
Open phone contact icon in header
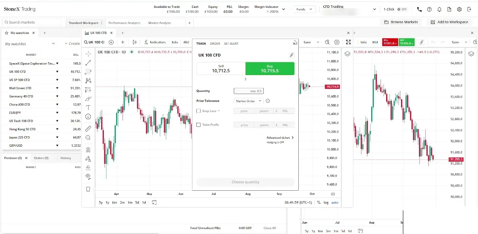point(419,9)
